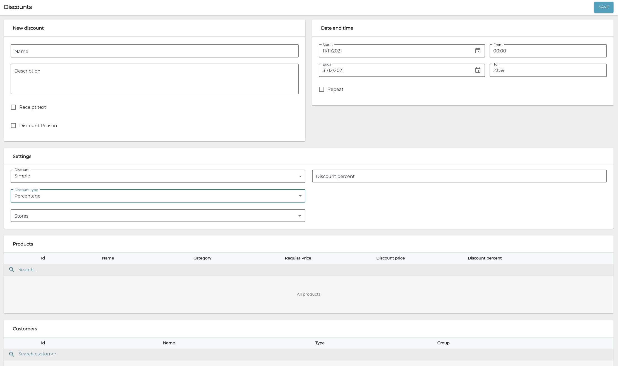
Task: Edit the To time field
Action: pos(548,70)
